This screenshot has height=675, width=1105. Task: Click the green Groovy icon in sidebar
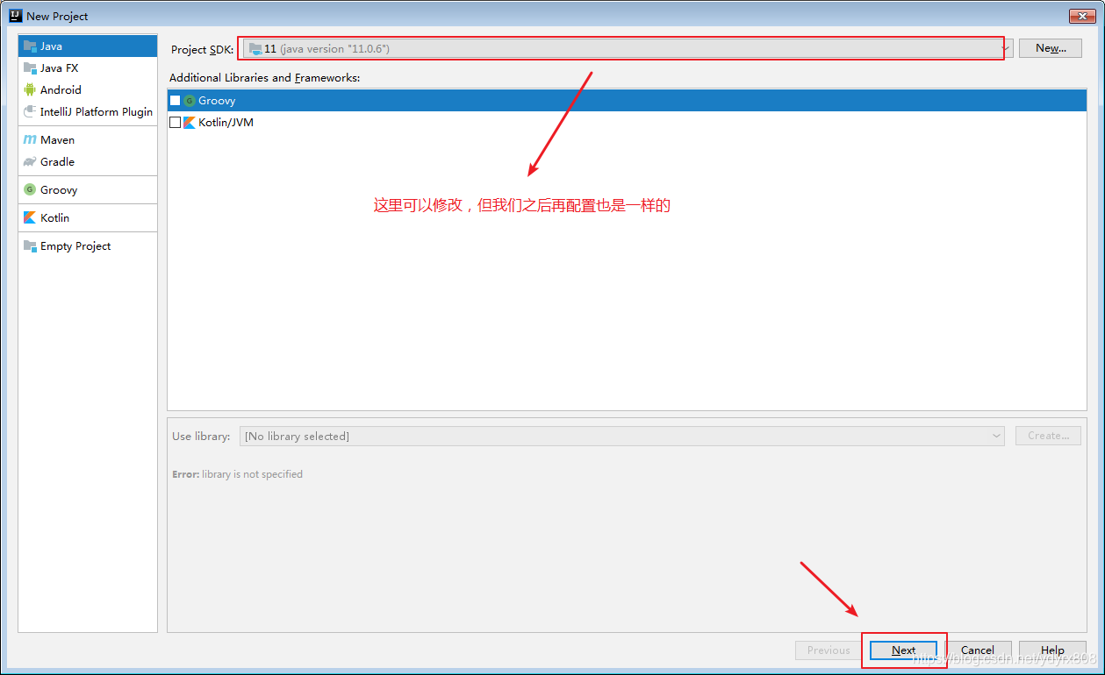click(30, 189)
